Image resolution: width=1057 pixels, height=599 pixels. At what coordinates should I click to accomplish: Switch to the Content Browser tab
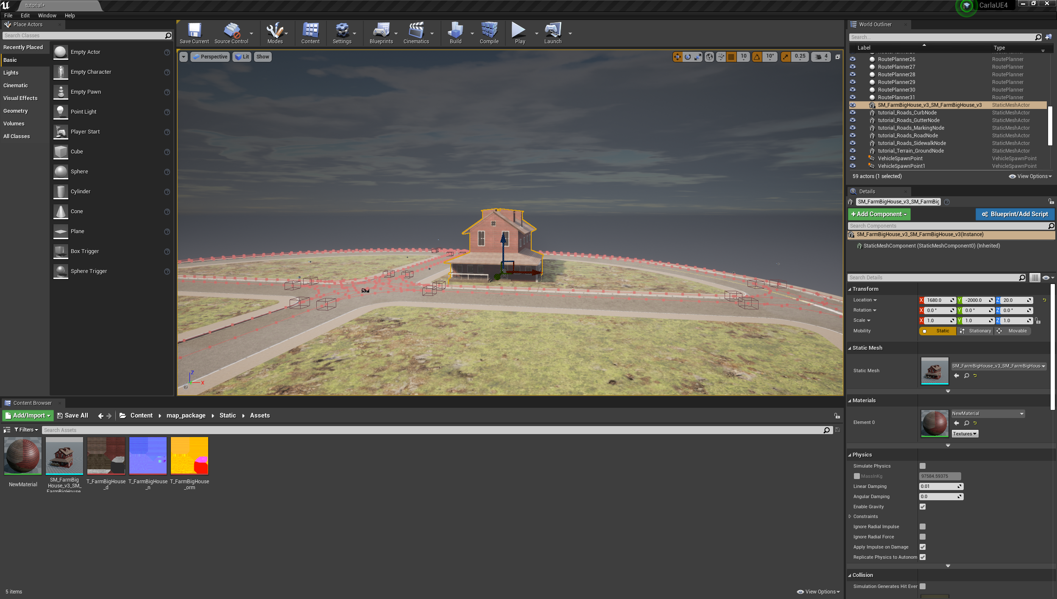[33, 403]
